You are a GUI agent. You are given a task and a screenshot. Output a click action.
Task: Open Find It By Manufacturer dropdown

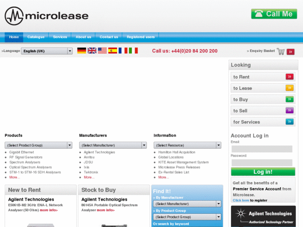point(187,204)
